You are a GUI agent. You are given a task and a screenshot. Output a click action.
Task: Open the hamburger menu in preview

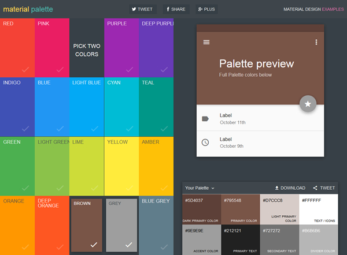tap(206, 42)
